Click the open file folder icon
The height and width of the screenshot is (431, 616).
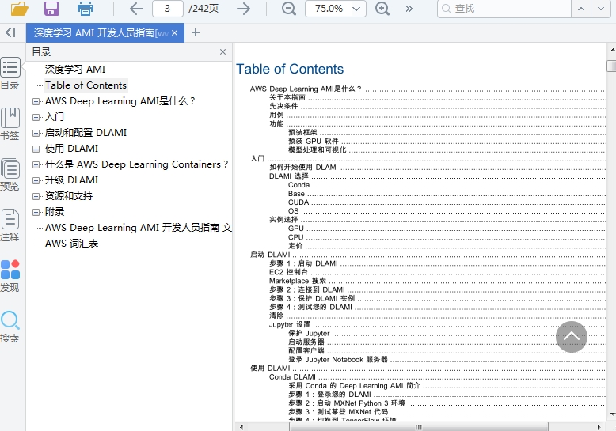click(19, 8)
